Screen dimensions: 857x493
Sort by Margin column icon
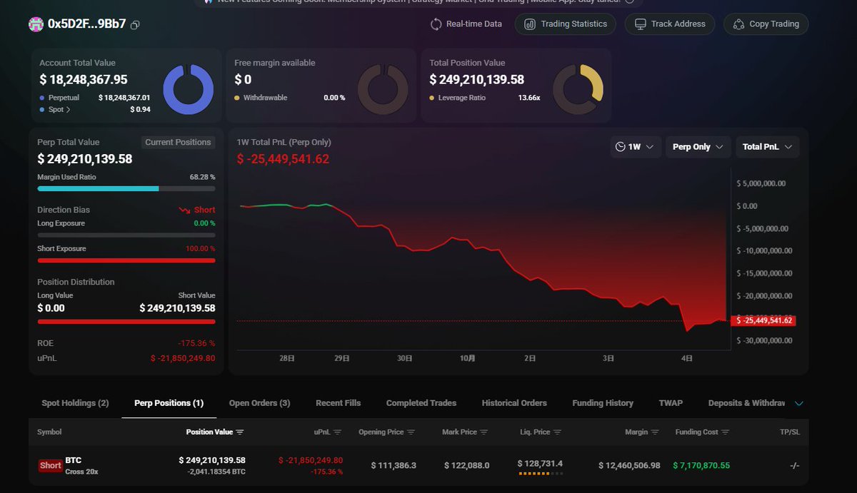coord(656,432)
